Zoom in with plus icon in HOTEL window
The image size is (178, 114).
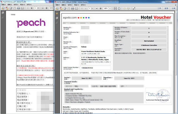(x=101, y=9)
